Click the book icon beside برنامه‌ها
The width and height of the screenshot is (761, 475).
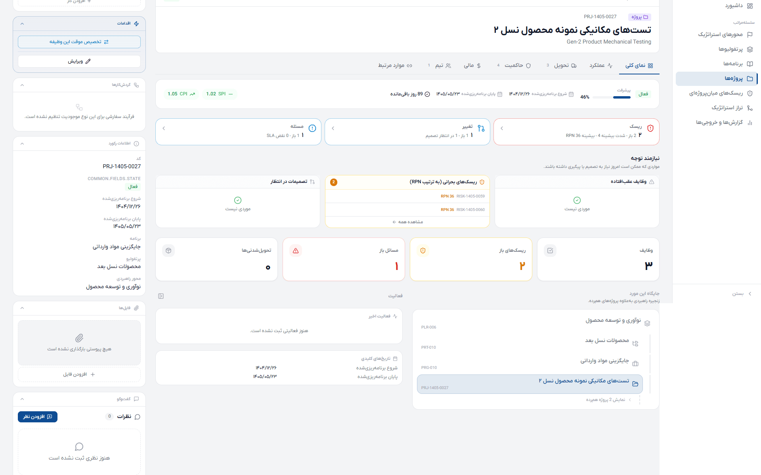[750, 64]
